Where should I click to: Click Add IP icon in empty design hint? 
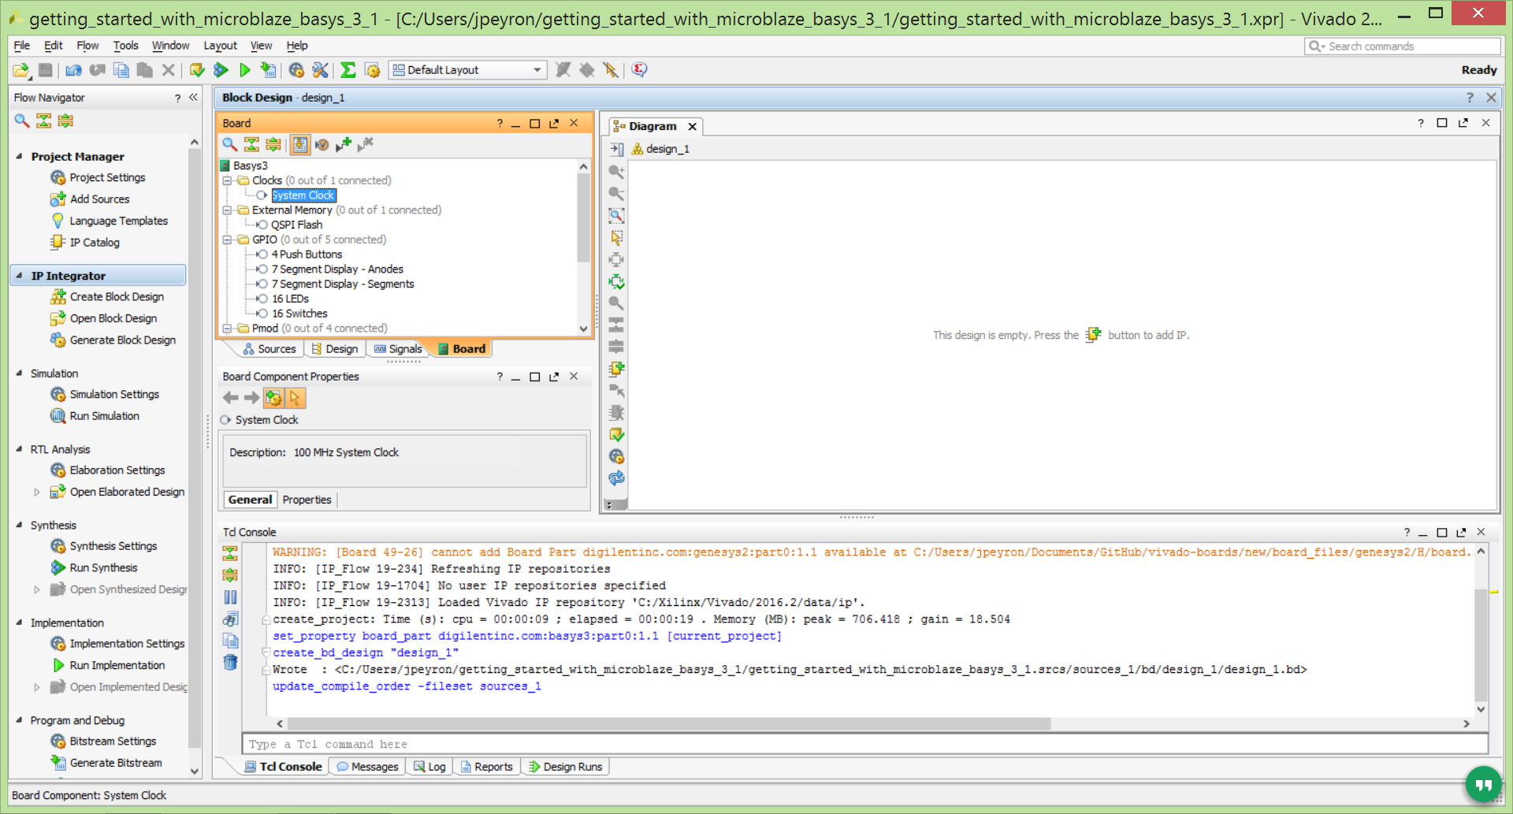pyautogui.click(x=1093, y=335)
